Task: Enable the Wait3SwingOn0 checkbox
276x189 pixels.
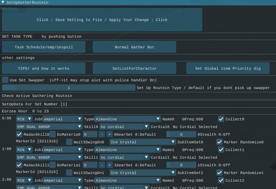Action: (x=69, y=142)
